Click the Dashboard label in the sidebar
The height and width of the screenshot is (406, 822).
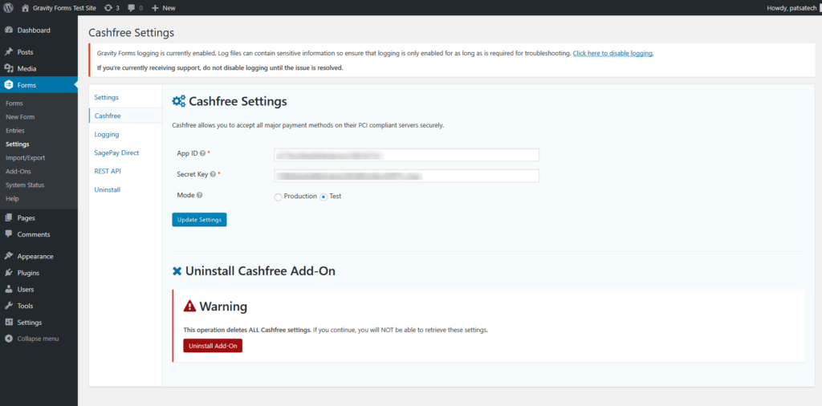click(34, 30)
